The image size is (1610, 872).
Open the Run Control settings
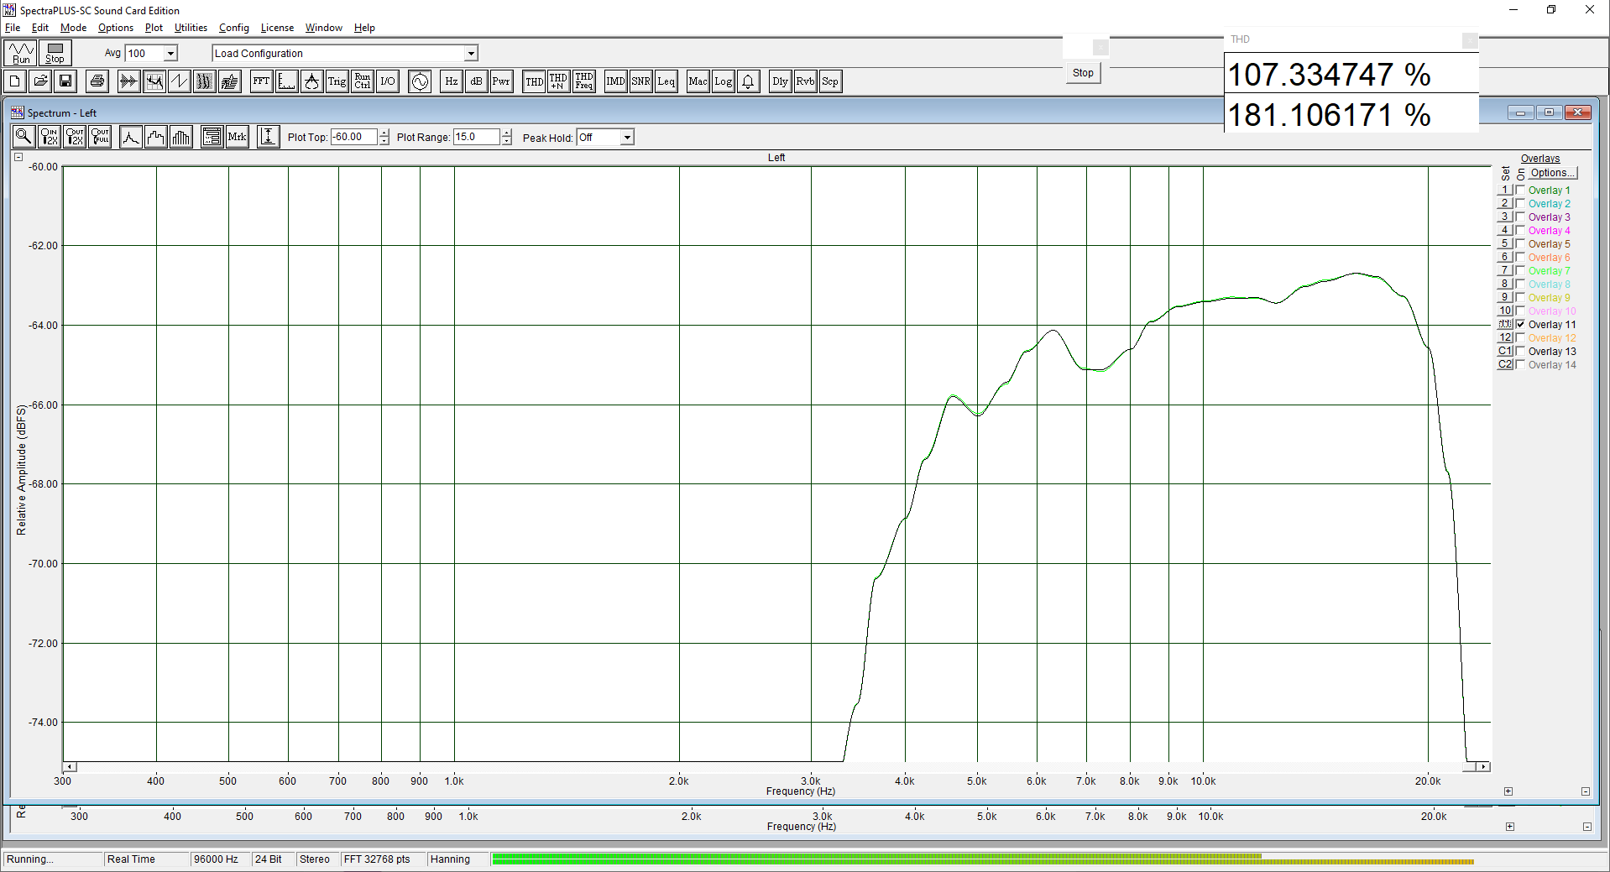tap(362, 81)
